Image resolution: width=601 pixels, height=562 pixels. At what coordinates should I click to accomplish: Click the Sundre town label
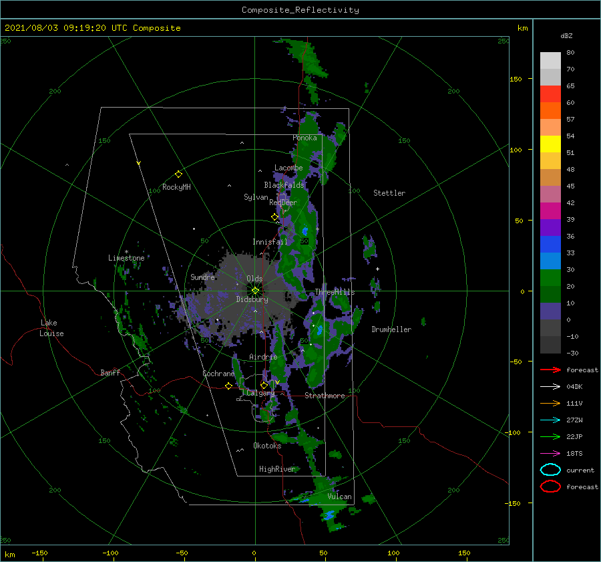point(203,277)
